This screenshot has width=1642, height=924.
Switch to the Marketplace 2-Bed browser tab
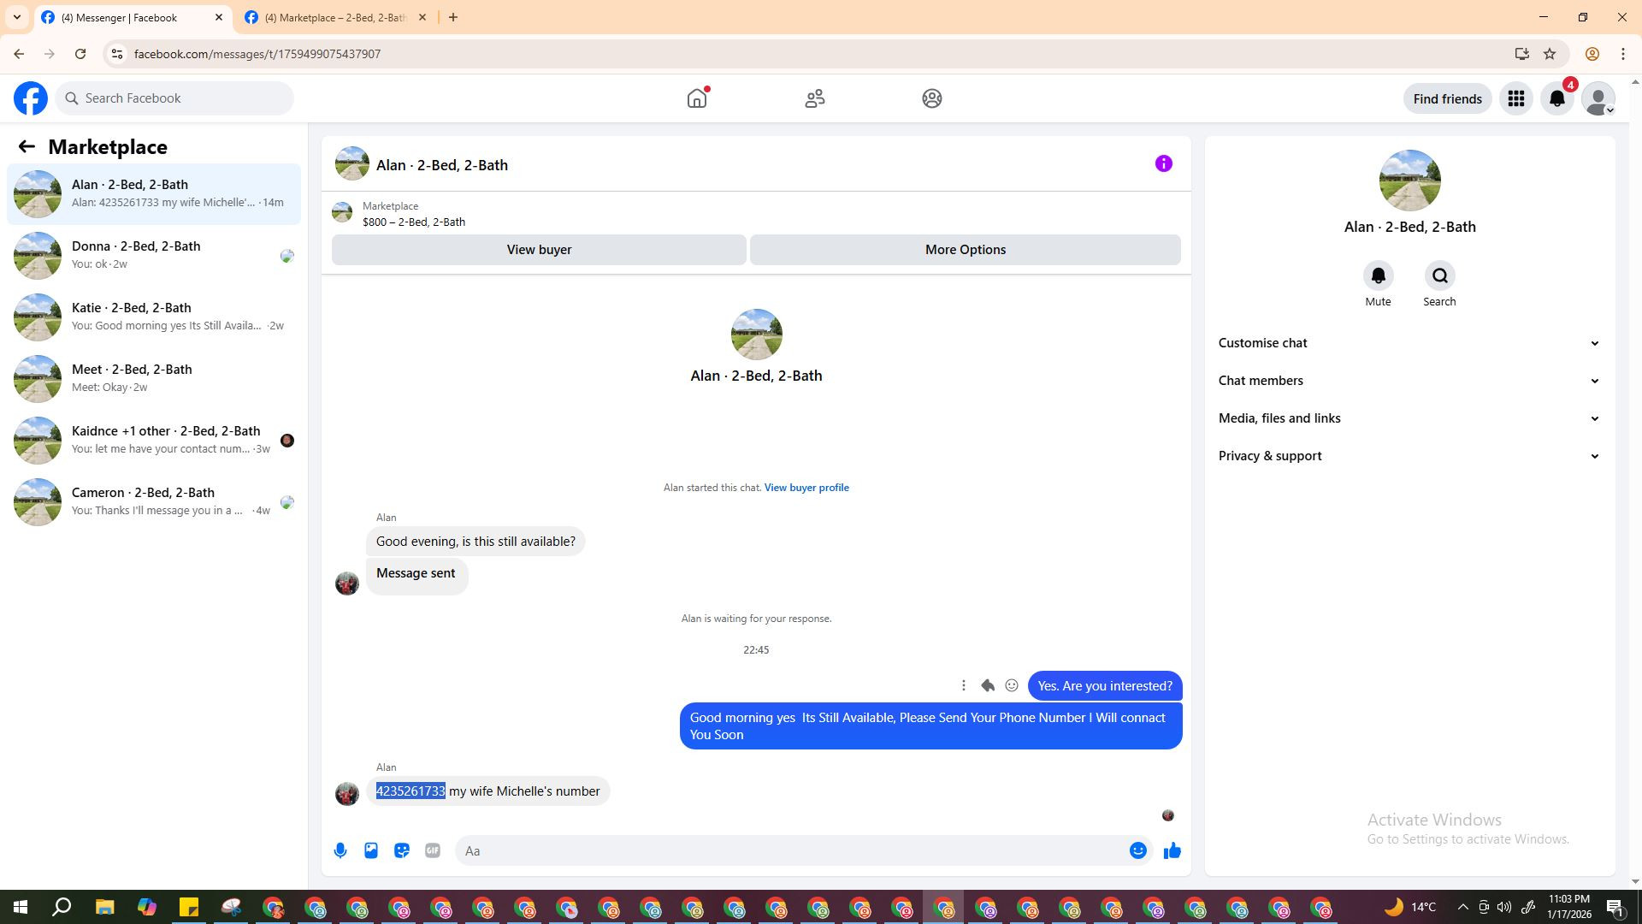pos(335,17)
